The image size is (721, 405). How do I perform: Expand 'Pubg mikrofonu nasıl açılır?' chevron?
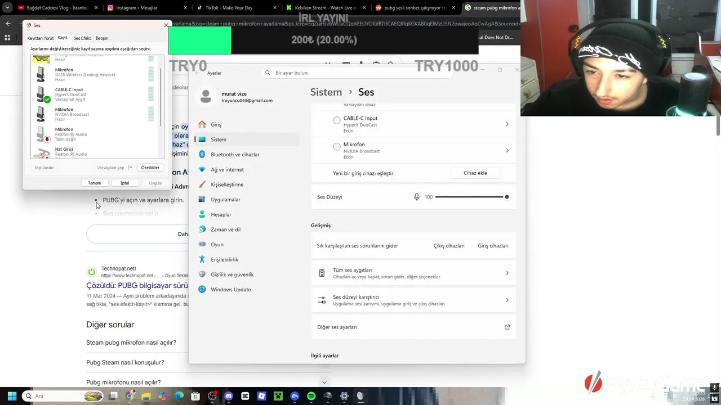click(324, 382)
